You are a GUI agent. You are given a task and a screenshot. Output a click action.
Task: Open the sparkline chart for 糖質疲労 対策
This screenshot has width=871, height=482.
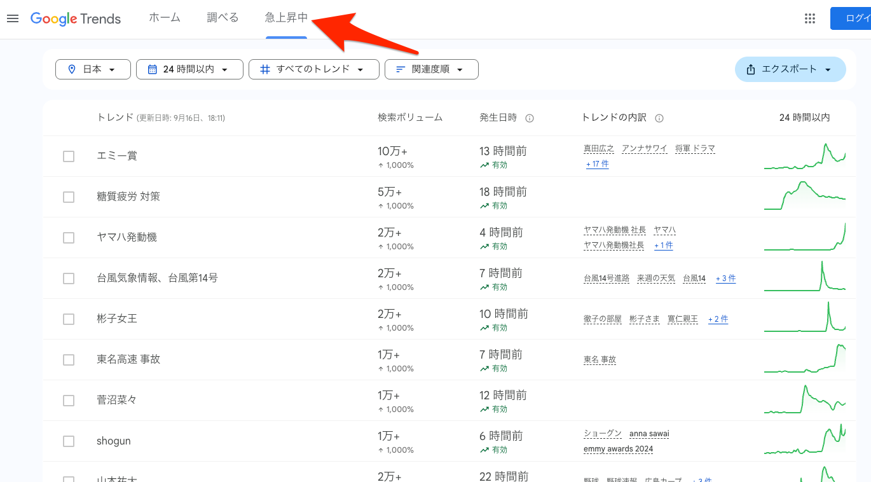pyautogui.click(x=805, y=196)
